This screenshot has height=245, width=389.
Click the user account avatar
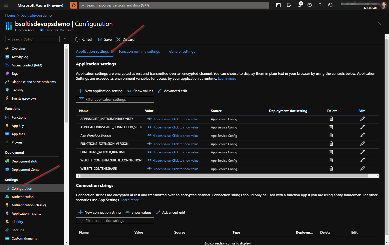[384, 5]
